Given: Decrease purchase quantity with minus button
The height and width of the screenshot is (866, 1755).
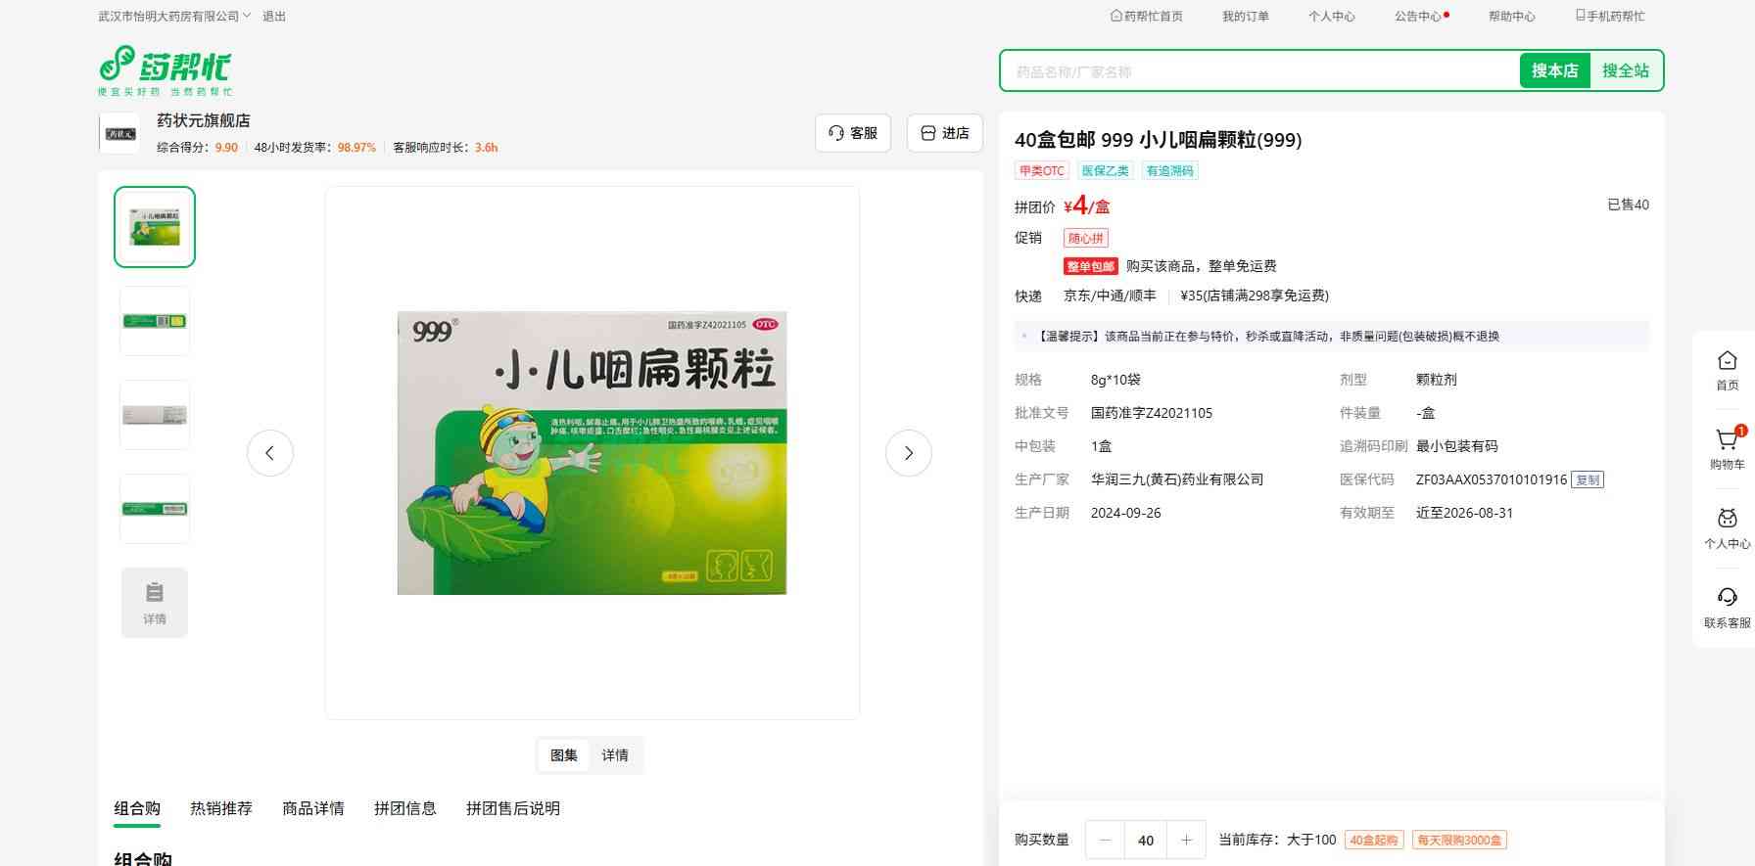Looking at the screenshot, I should coord(1106,840).
